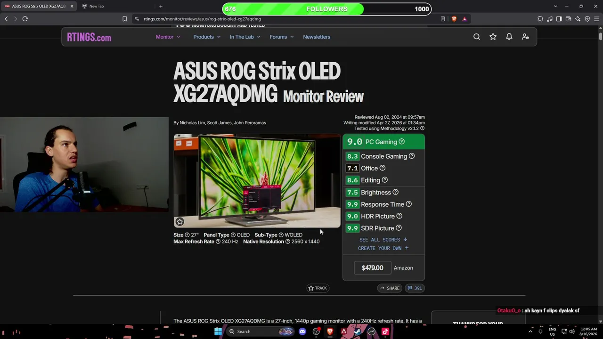This screenshot has height=339, width=603.
Task: Switch to the ASUS ROG Strix tab
Action: click(39, 6)
